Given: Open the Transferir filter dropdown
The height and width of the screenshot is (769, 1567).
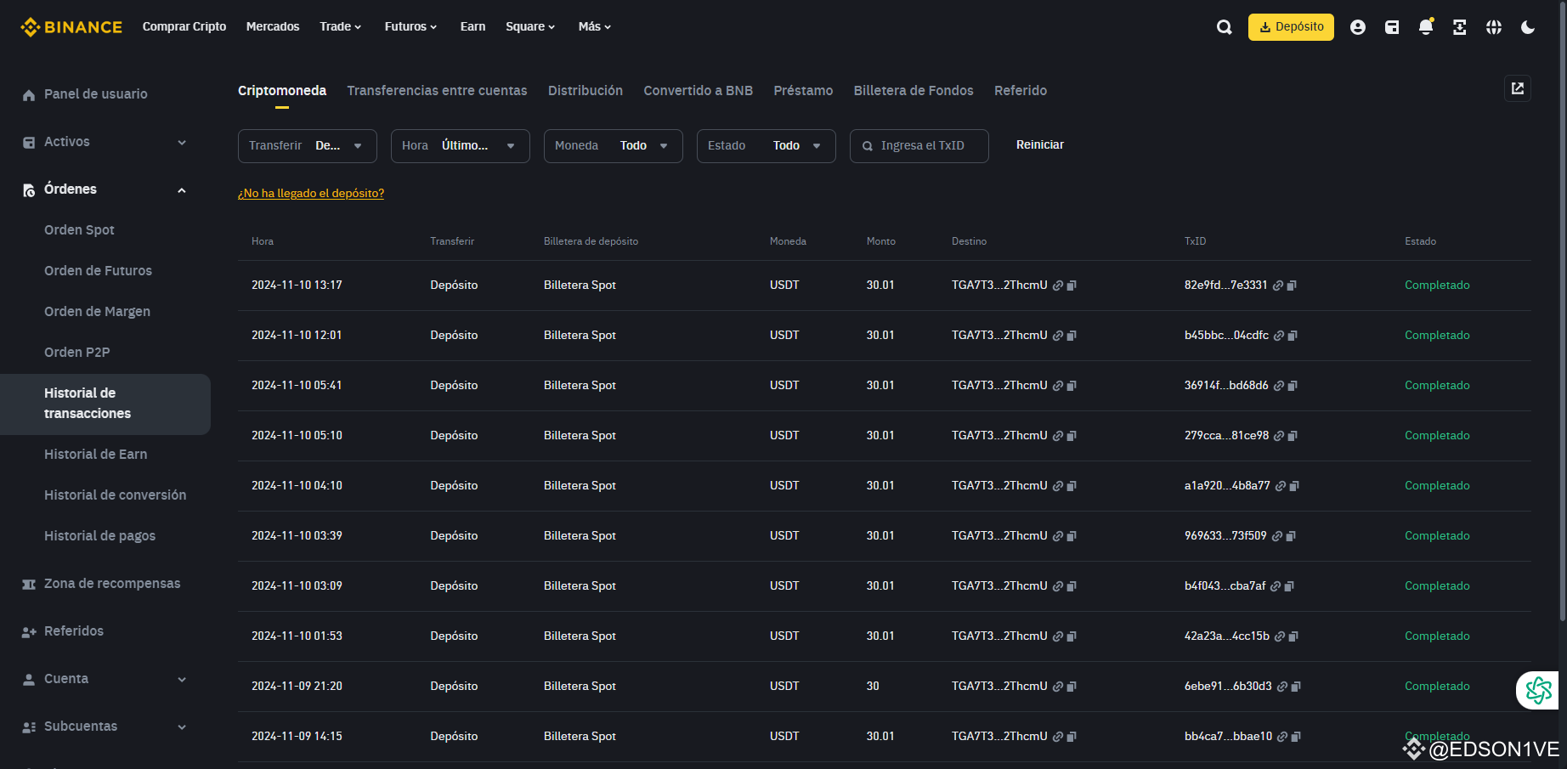Looking at the screenshot, I should pos(308,146).
